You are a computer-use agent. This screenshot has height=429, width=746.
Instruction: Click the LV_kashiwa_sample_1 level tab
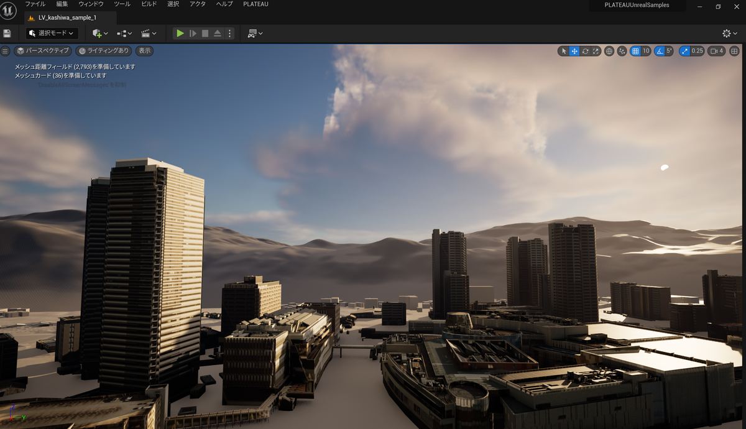pyautogui.click(x=68, y=18)
